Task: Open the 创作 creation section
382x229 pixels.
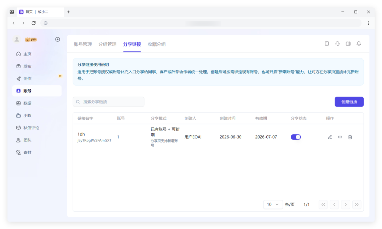Action: pos(37,79)
